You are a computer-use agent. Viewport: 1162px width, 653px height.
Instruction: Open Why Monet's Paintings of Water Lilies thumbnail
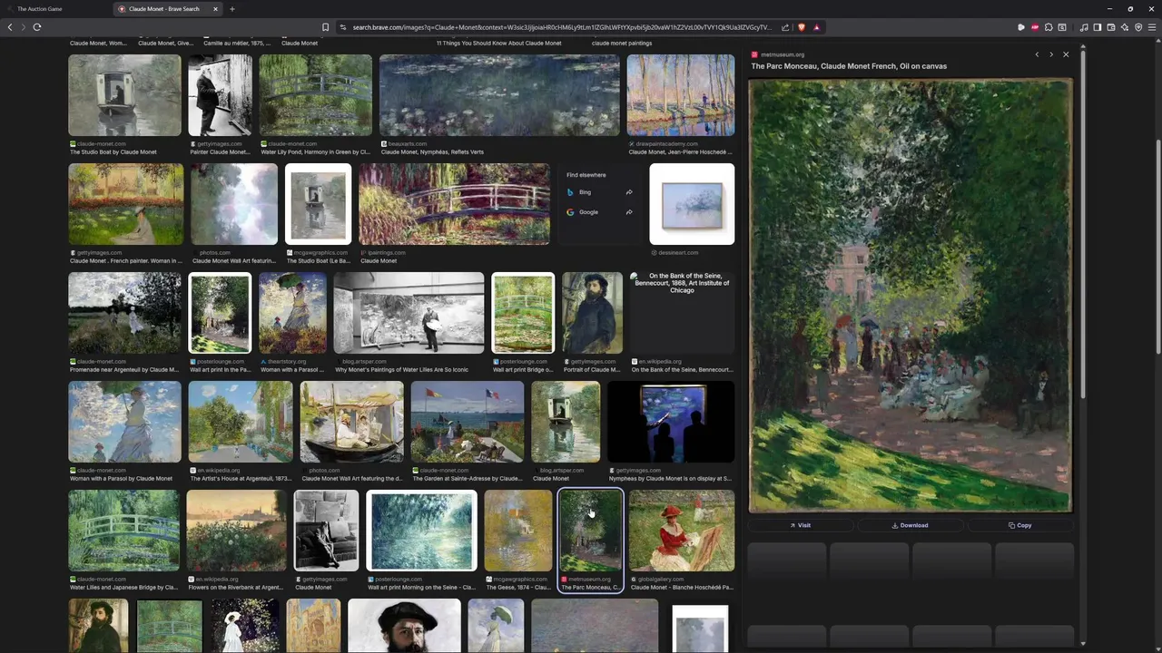(x=409, y=313)
